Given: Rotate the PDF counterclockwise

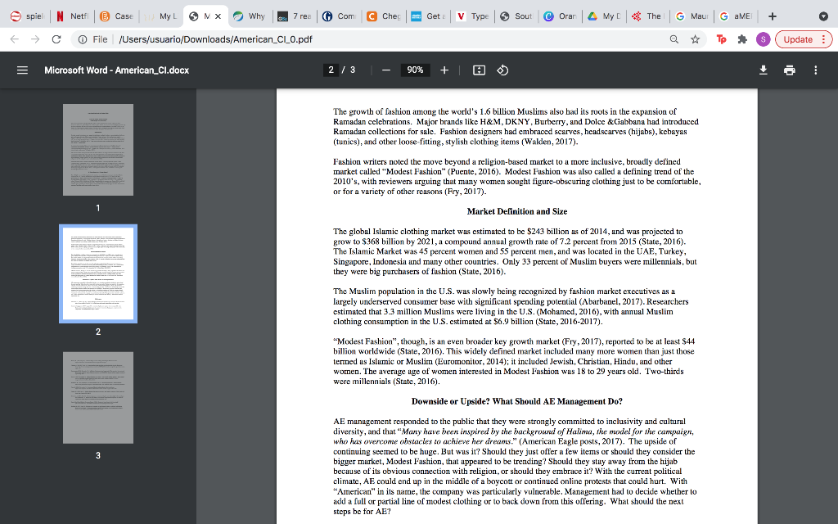Looking at the screenshot, I should point(502,70).
